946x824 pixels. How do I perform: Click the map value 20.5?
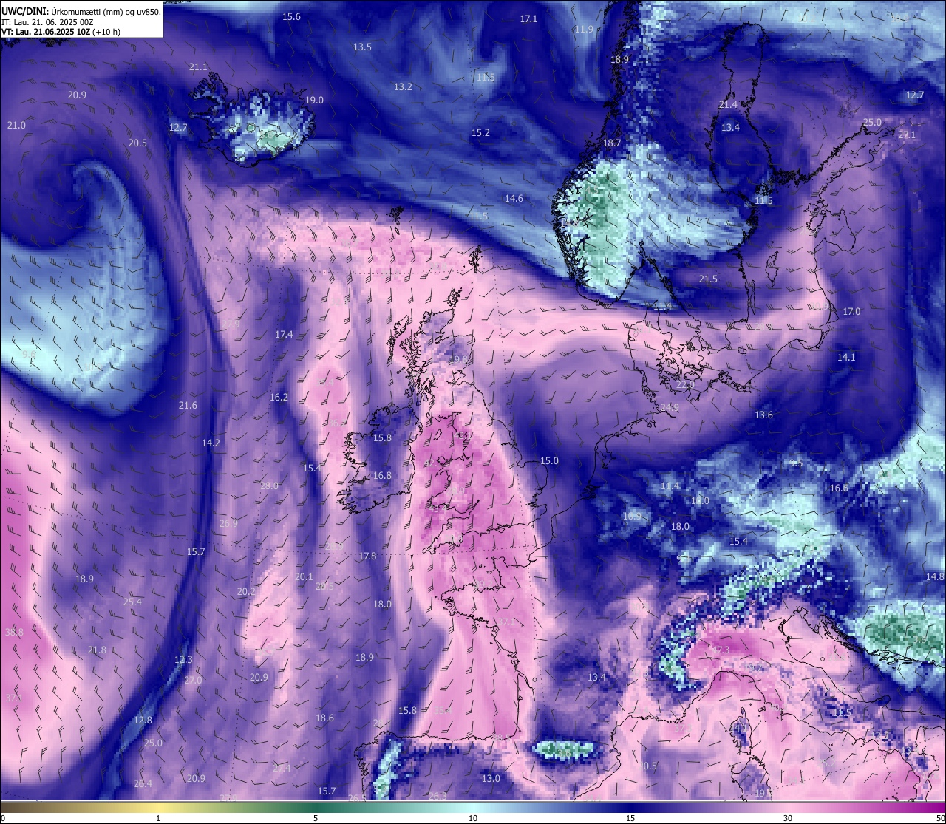(137, 143)
